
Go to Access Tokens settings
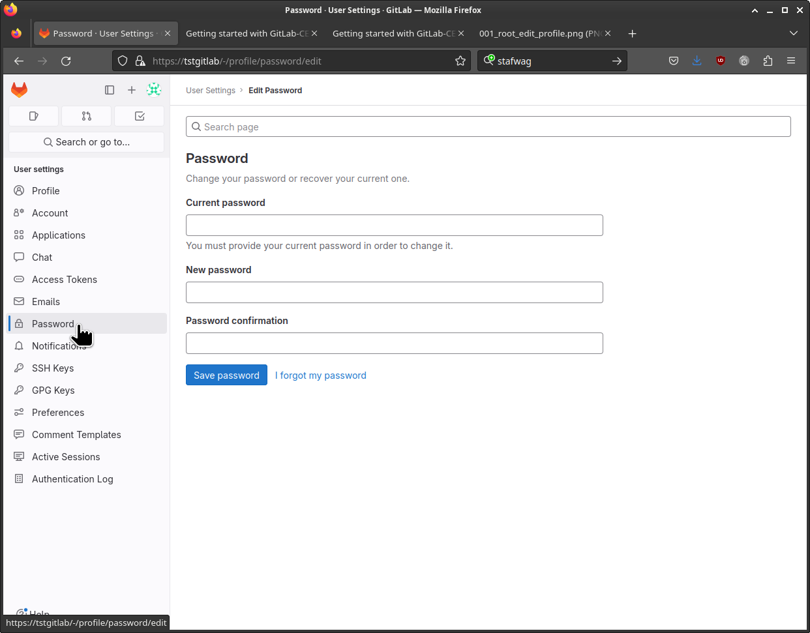point(64,280)
